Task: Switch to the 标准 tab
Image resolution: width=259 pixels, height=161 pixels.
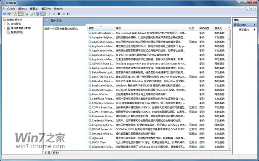Action: point(55,152)
